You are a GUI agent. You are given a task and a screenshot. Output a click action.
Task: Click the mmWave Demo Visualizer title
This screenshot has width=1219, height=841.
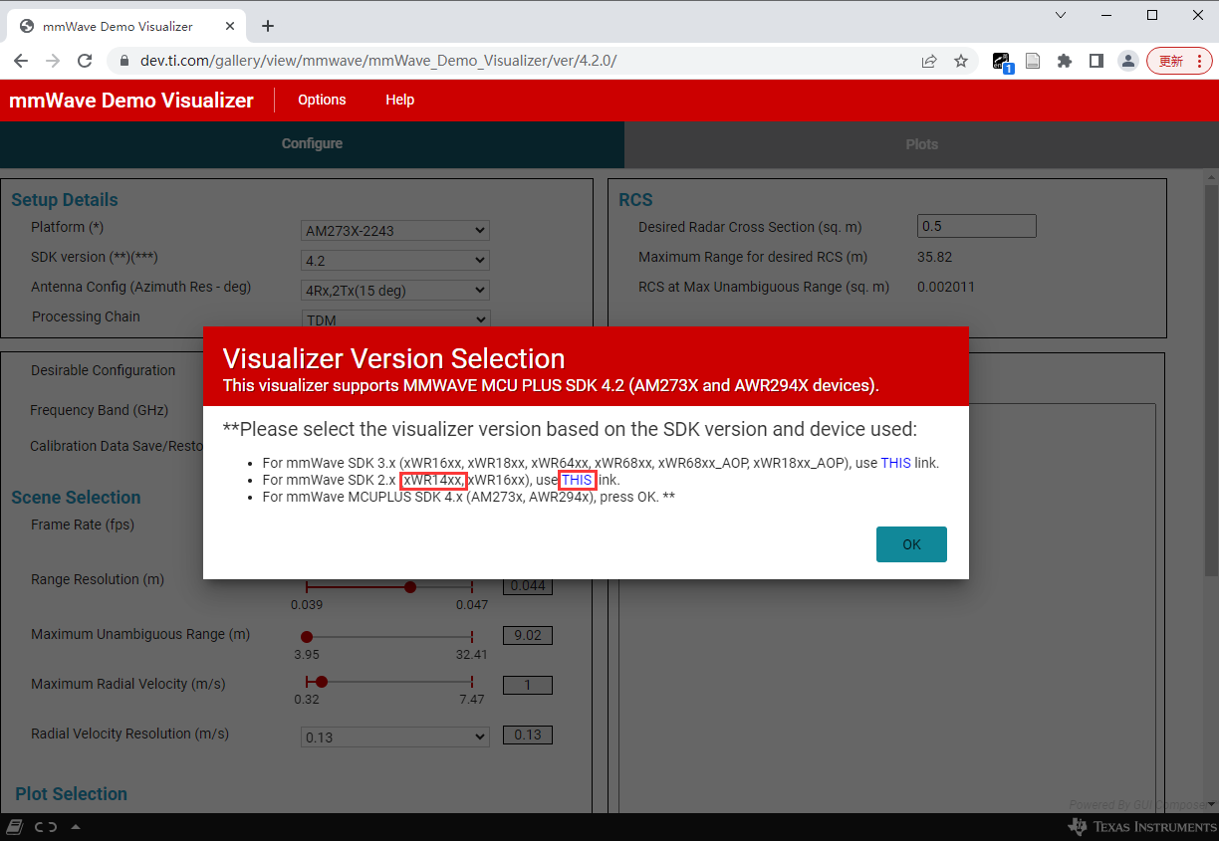pyautogui.click(x=131, y=101)
